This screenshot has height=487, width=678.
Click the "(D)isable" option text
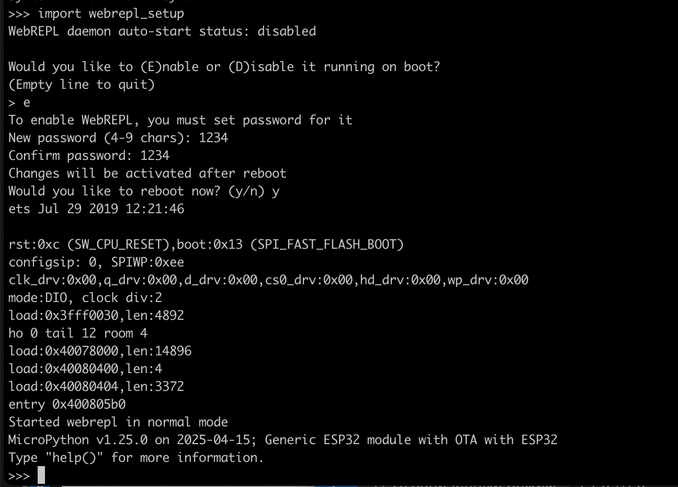(x=261, y=67)
